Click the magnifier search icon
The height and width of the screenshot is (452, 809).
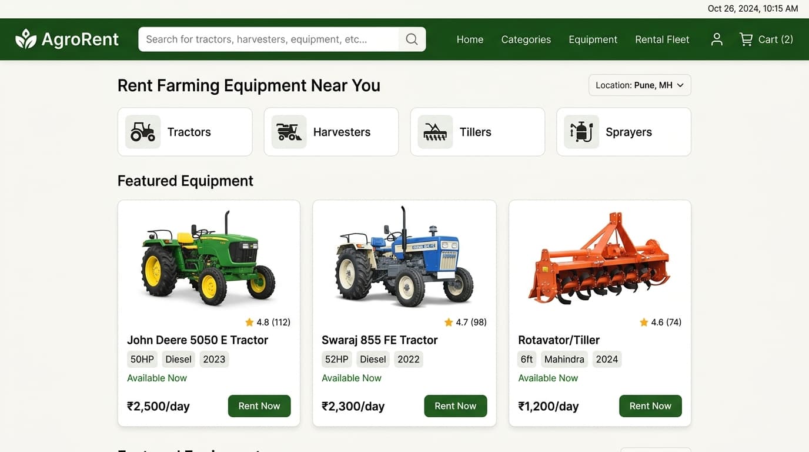coord(412,39)
